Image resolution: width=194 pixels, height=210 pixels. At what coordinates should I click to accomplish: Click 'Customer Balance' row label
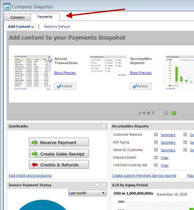(x=127, y=134)
